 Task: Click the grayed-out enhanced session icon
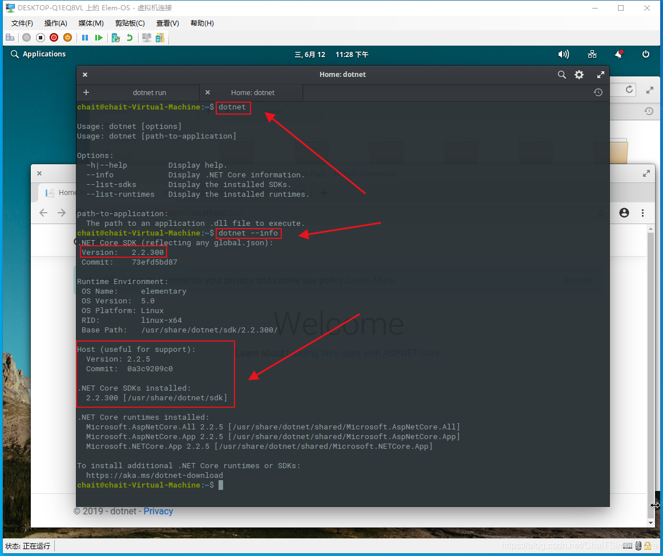[147, 38]
